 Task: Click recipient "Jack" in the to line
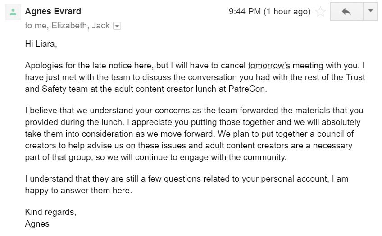(x=100, y=26)
